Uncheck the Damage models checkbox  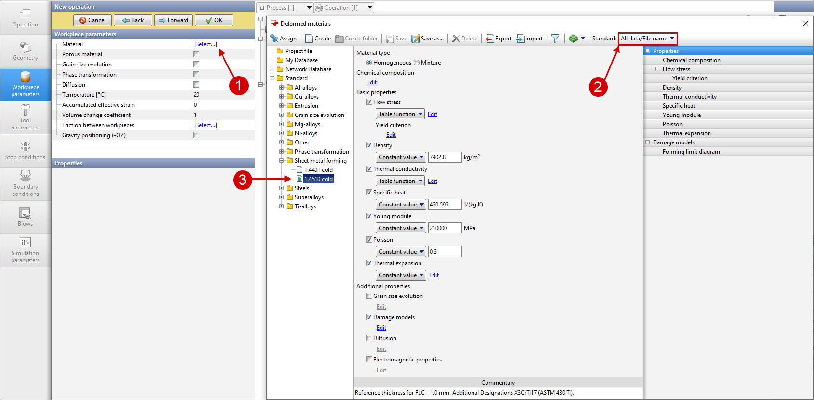coord(369,317)
